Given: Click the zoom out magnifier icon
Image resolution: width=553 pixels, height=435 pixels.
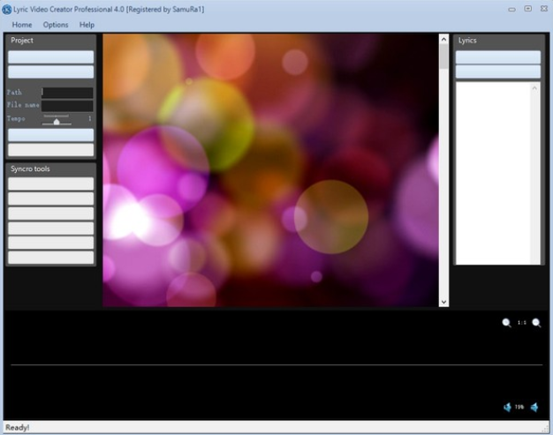Looking at the screenshot, I should click(x=506, y=323).
